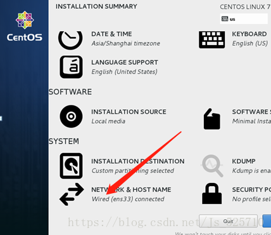Image resolution: width=271 pixels, height=235 pixels.
Task: Open the Keyboard layout icon
Action: click(211, 39)
